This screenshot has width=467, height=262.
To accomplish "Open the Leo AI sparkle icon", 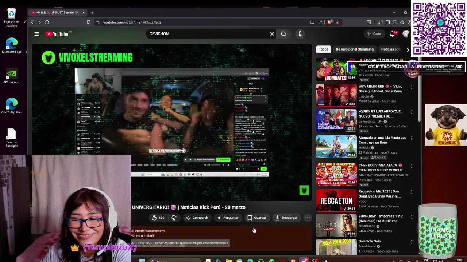I will click(x=402, y=22).
